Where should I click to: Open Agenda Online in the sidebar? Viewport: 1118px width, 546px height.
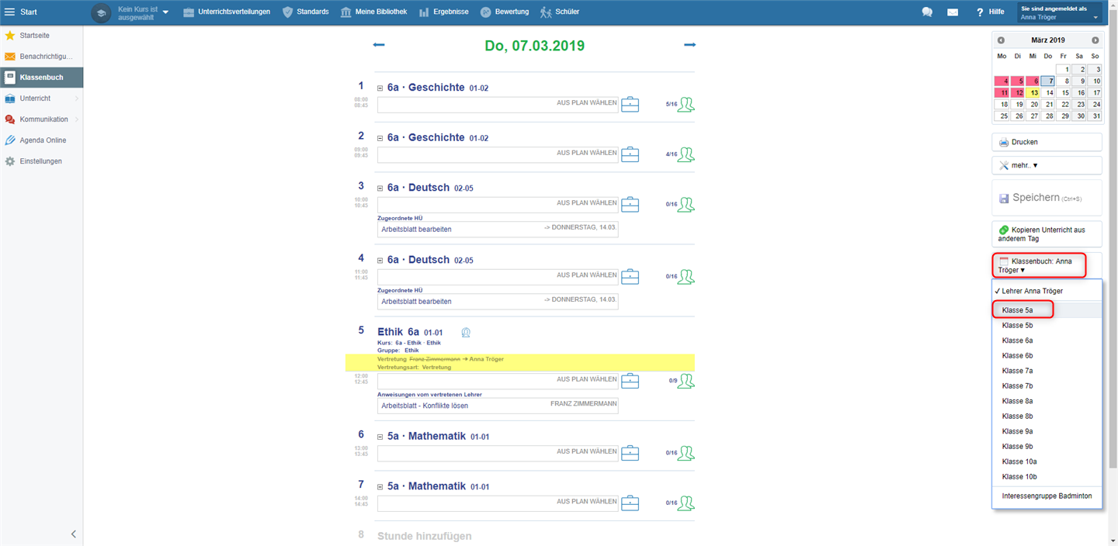41,140
